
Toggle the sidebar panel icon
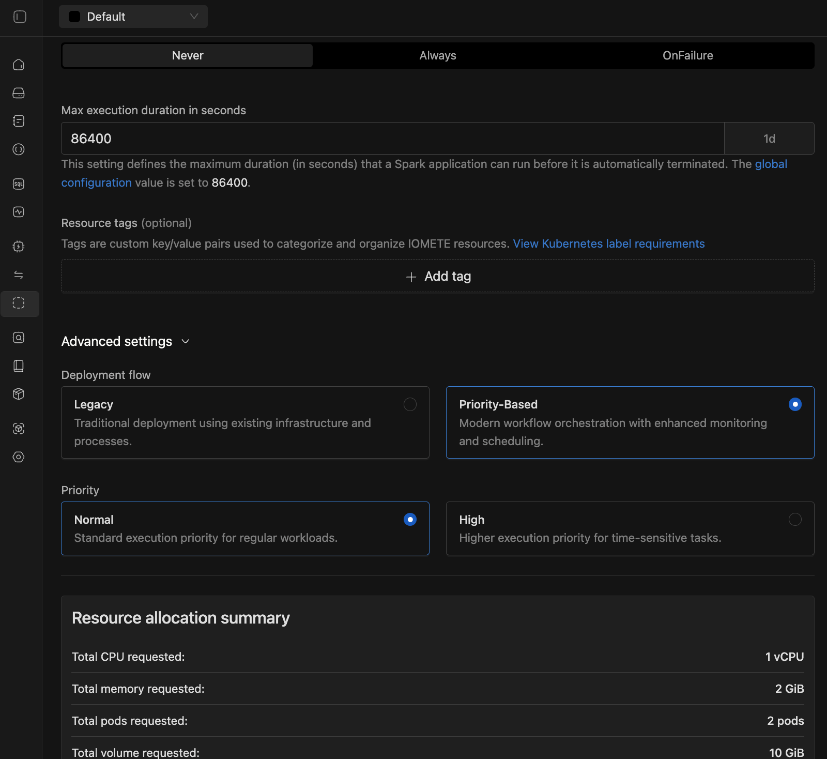click(x=20, y=17)
